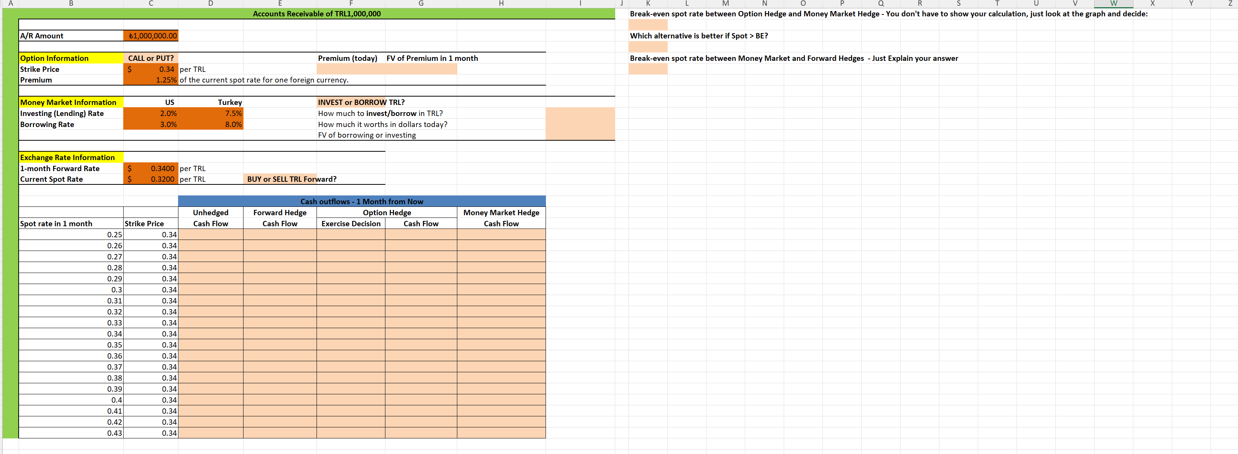Click the orange Strike Price cell showing 0.34

click(150, 69)
